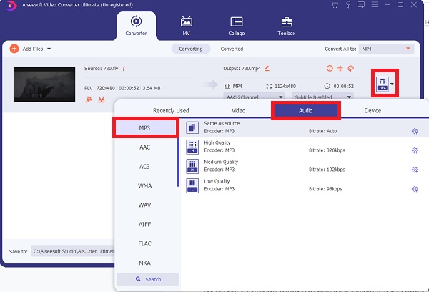Open the MP4 output format icon
The image size is (429, 292).
click(383, 84)
